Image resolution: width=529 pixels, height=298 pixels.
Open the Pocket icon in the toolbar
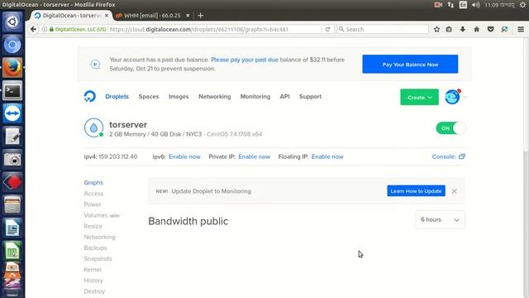490,30
